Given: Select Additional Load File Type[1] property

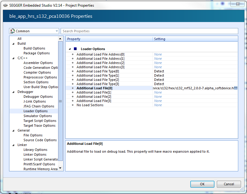Looking at the screenshot, I should pos(98,76).
